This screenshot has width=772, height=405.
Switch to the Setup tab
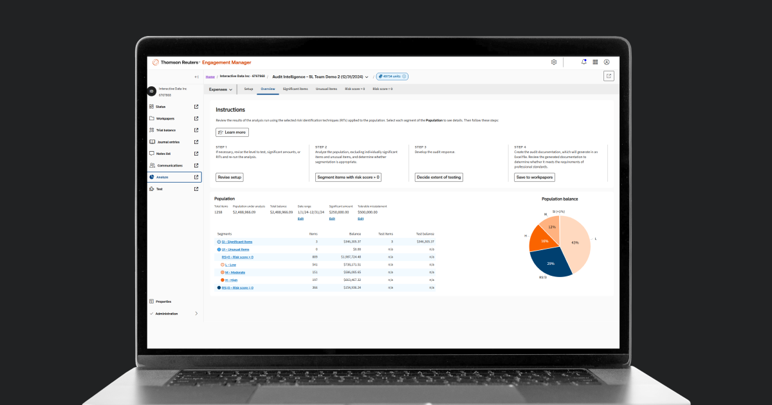(x=248, y=89)
